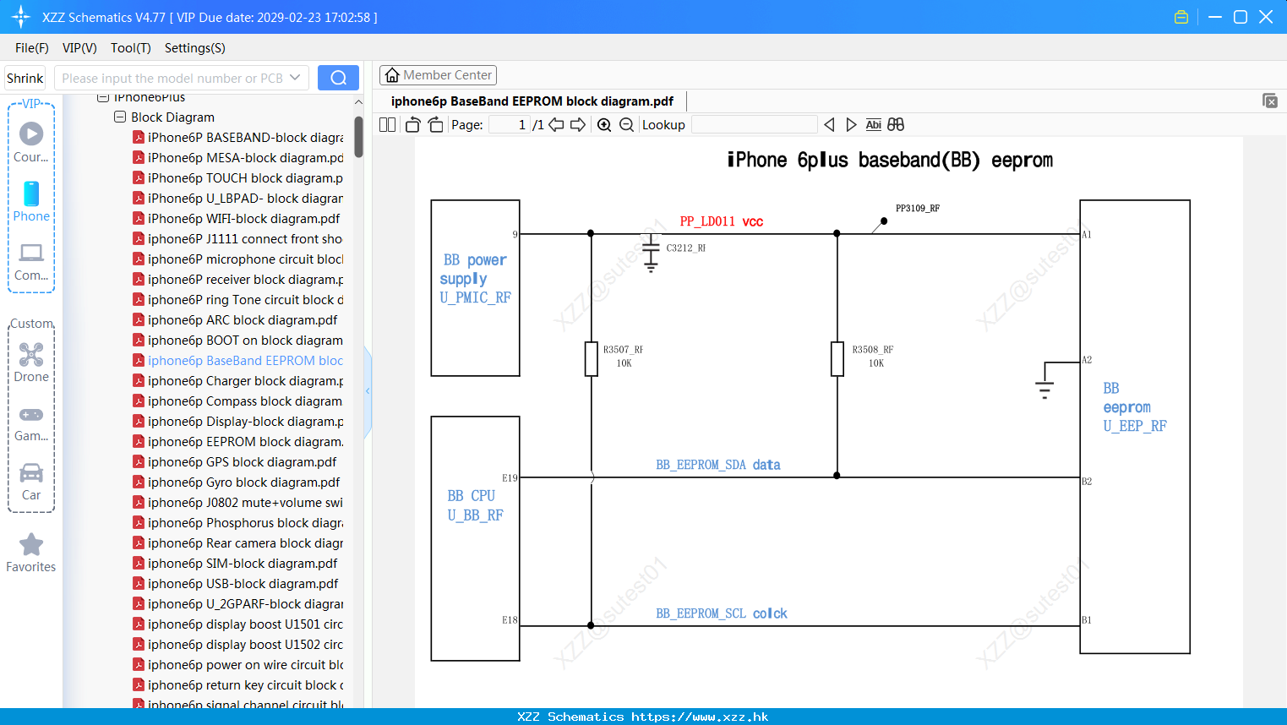Open iphone6p GPS block diagram.pdf
This screenshot has height=725, width=1287.
coord(235,461)
